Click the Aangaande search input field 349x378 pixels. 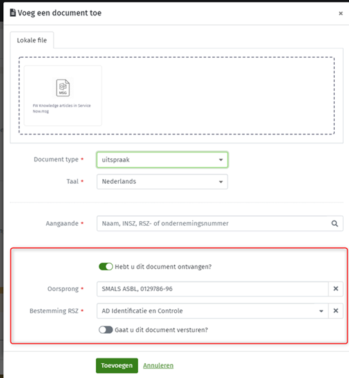click(212, 224)
